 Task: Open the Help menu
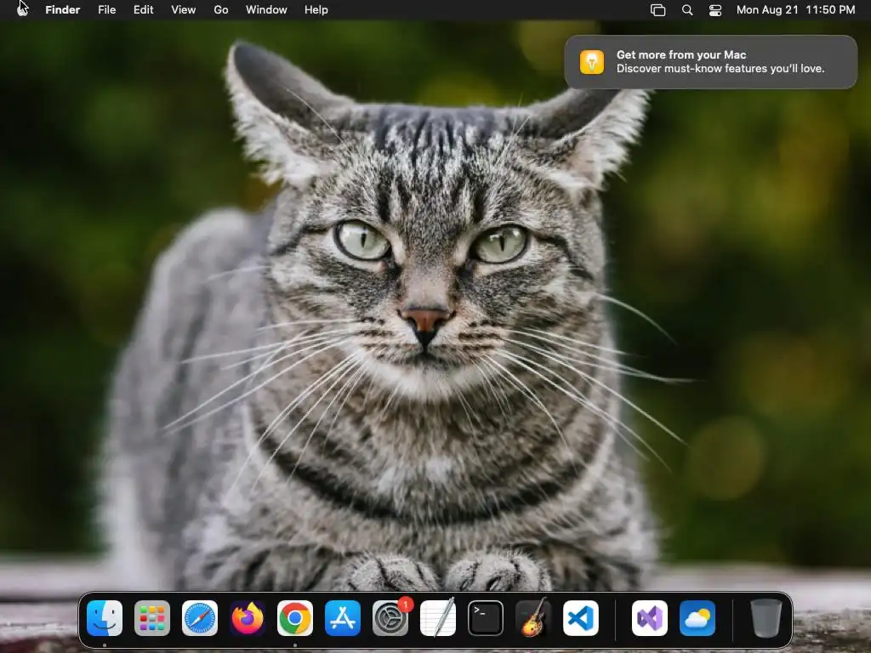tap(316, 10)
